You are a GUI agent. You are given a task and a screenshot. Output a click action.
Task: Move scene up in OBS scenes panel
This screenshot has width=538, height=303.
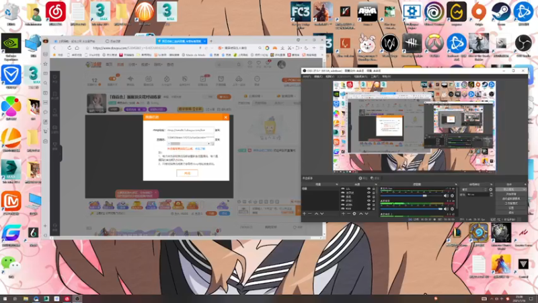pyautogui.click(x=316, y=213)
